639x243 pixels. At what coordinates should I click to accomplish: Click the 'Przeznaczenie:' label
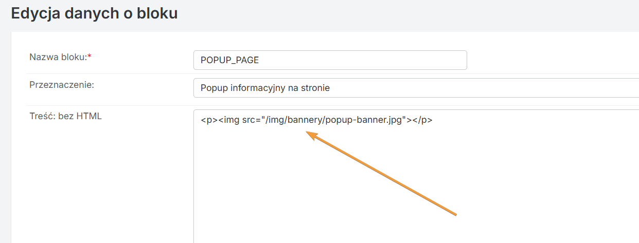(62, 85)
